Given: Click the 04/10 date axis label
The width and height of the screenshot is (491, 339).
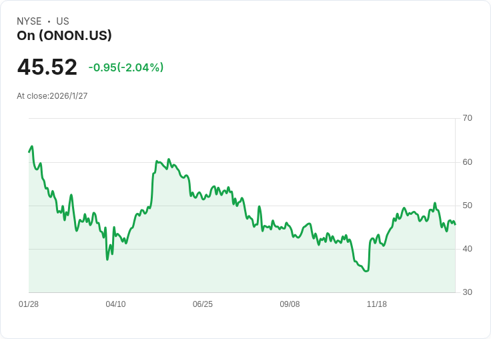Looking at the screenshot, I should pyautogui.click(x=115, y=304).
